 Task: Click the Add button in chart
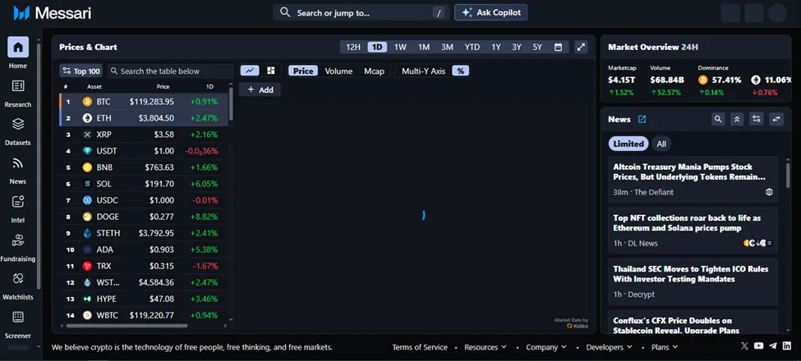(x=260, y=89)
